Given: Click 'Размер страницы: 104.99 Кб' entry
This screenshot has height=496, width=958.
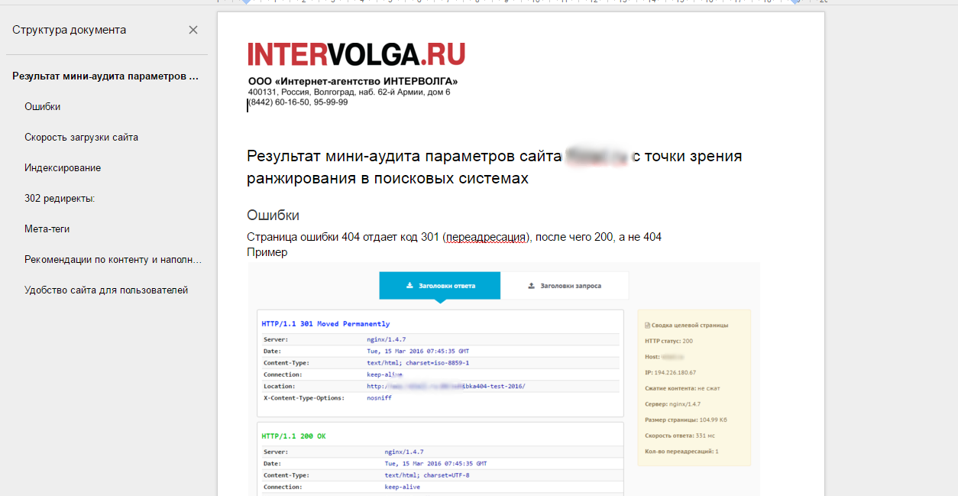Looking at the screenshot, I should (685, 420).
